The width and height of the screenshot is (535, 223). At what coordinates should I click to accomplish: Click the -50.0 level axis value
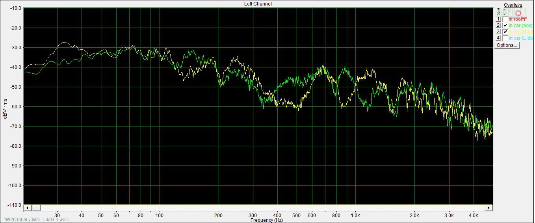click(15, 87)
